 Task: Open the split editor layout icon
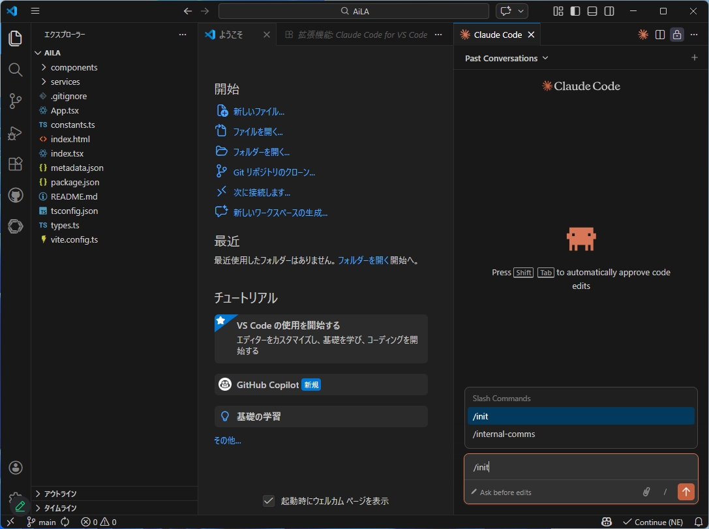659,34
